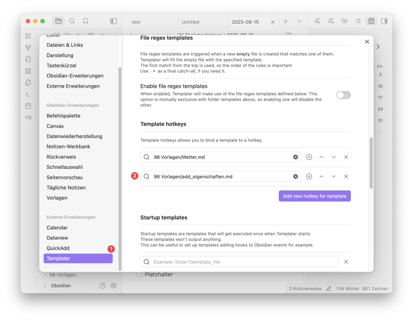413x320 pixels.
Task: Open settings gear in vault footer
Action: (113, 286)
